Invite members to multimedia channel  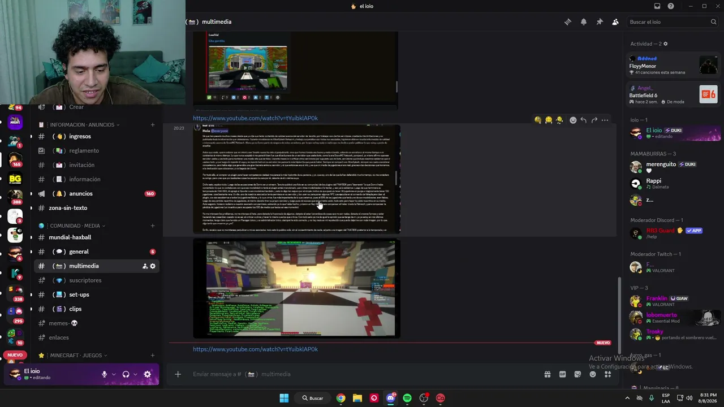(145, 266)
